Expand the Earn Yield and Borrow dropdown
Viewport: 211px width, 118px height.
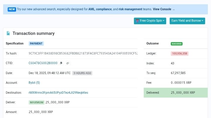coord(187,21)
